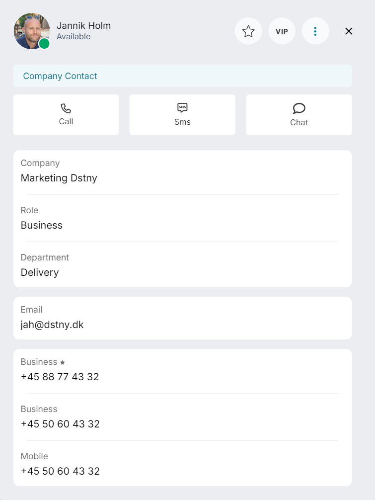The height and width of the screenshot is (500, 375).
Task: Close the contact details panel
Action: (349, 31)
